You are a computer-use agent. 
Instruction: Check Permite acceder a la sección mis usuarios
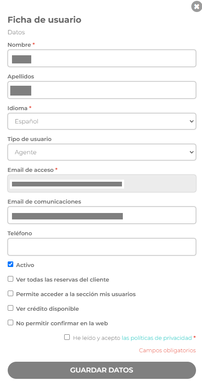[x=11, y=294]
